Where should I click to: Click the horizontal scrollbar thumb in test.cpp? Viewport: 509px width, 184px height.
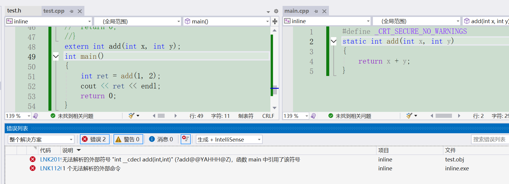pos(161,116)
